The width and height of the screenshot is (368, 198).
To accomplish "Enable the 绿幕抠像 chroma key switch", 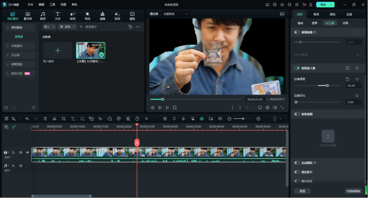I will 297,32.
